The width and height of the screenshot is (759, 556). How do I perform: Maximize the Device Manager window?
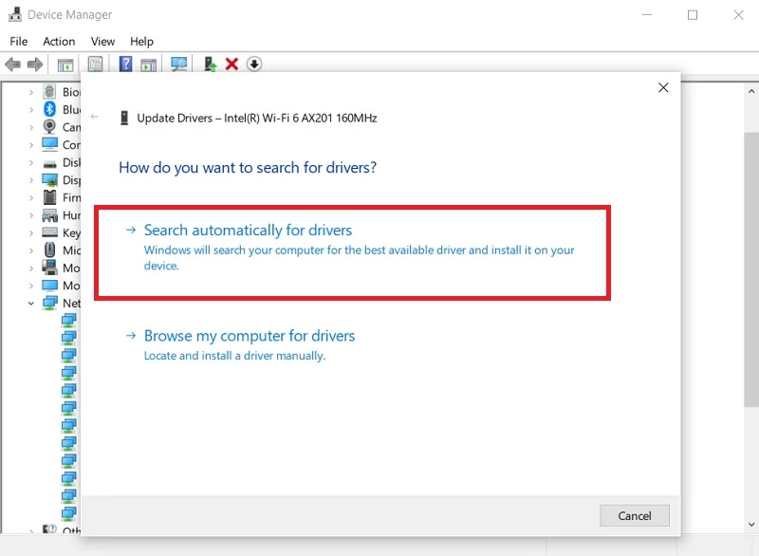(693, 15)
